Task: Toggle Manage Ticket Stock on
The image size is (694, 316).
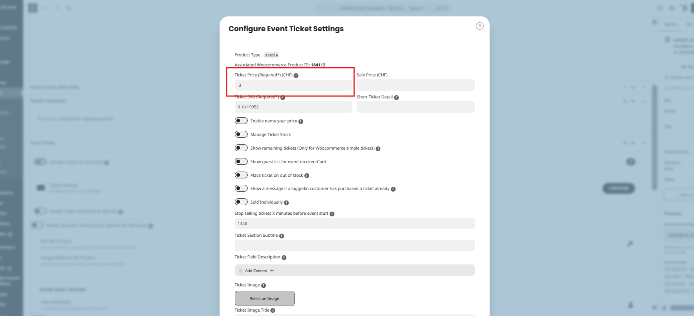Action: click(x=241, y=134)
